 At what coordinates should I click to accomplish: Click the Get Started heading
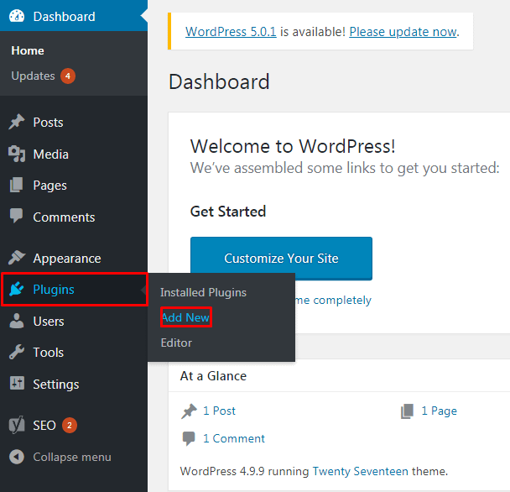point(228,212)
